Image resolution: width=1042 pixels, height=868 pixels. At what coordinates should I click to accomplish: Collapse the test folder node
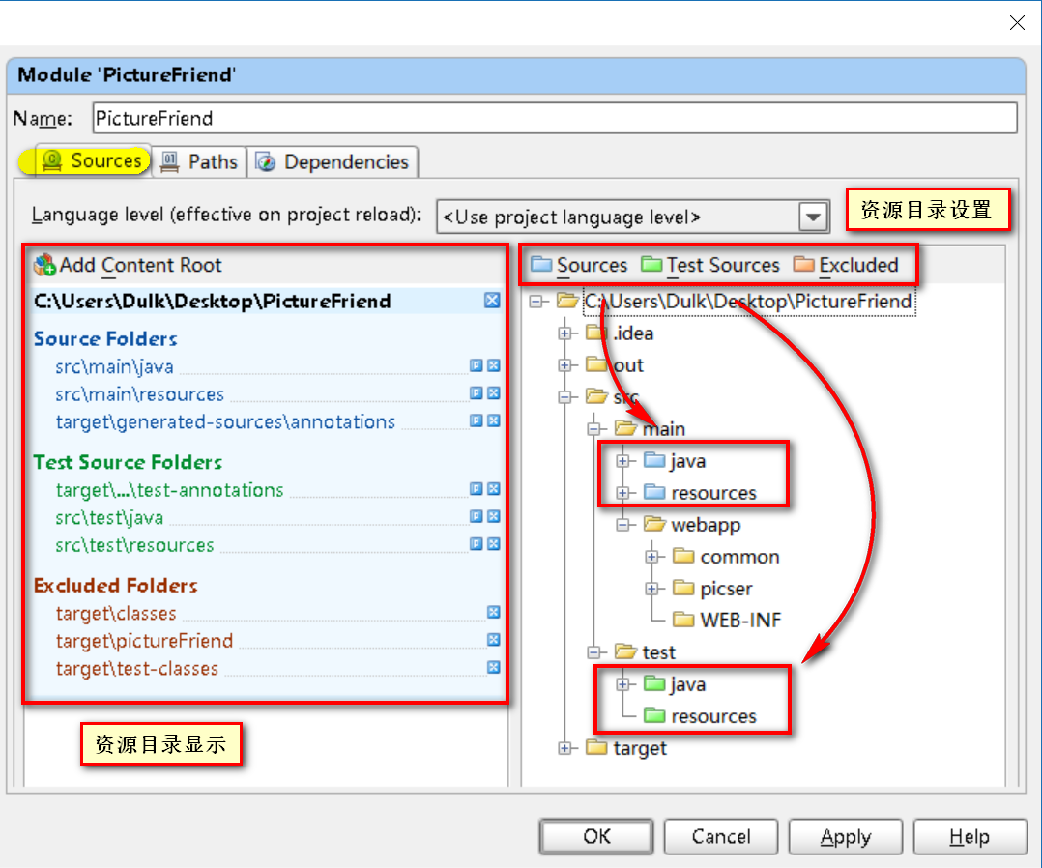593,652
